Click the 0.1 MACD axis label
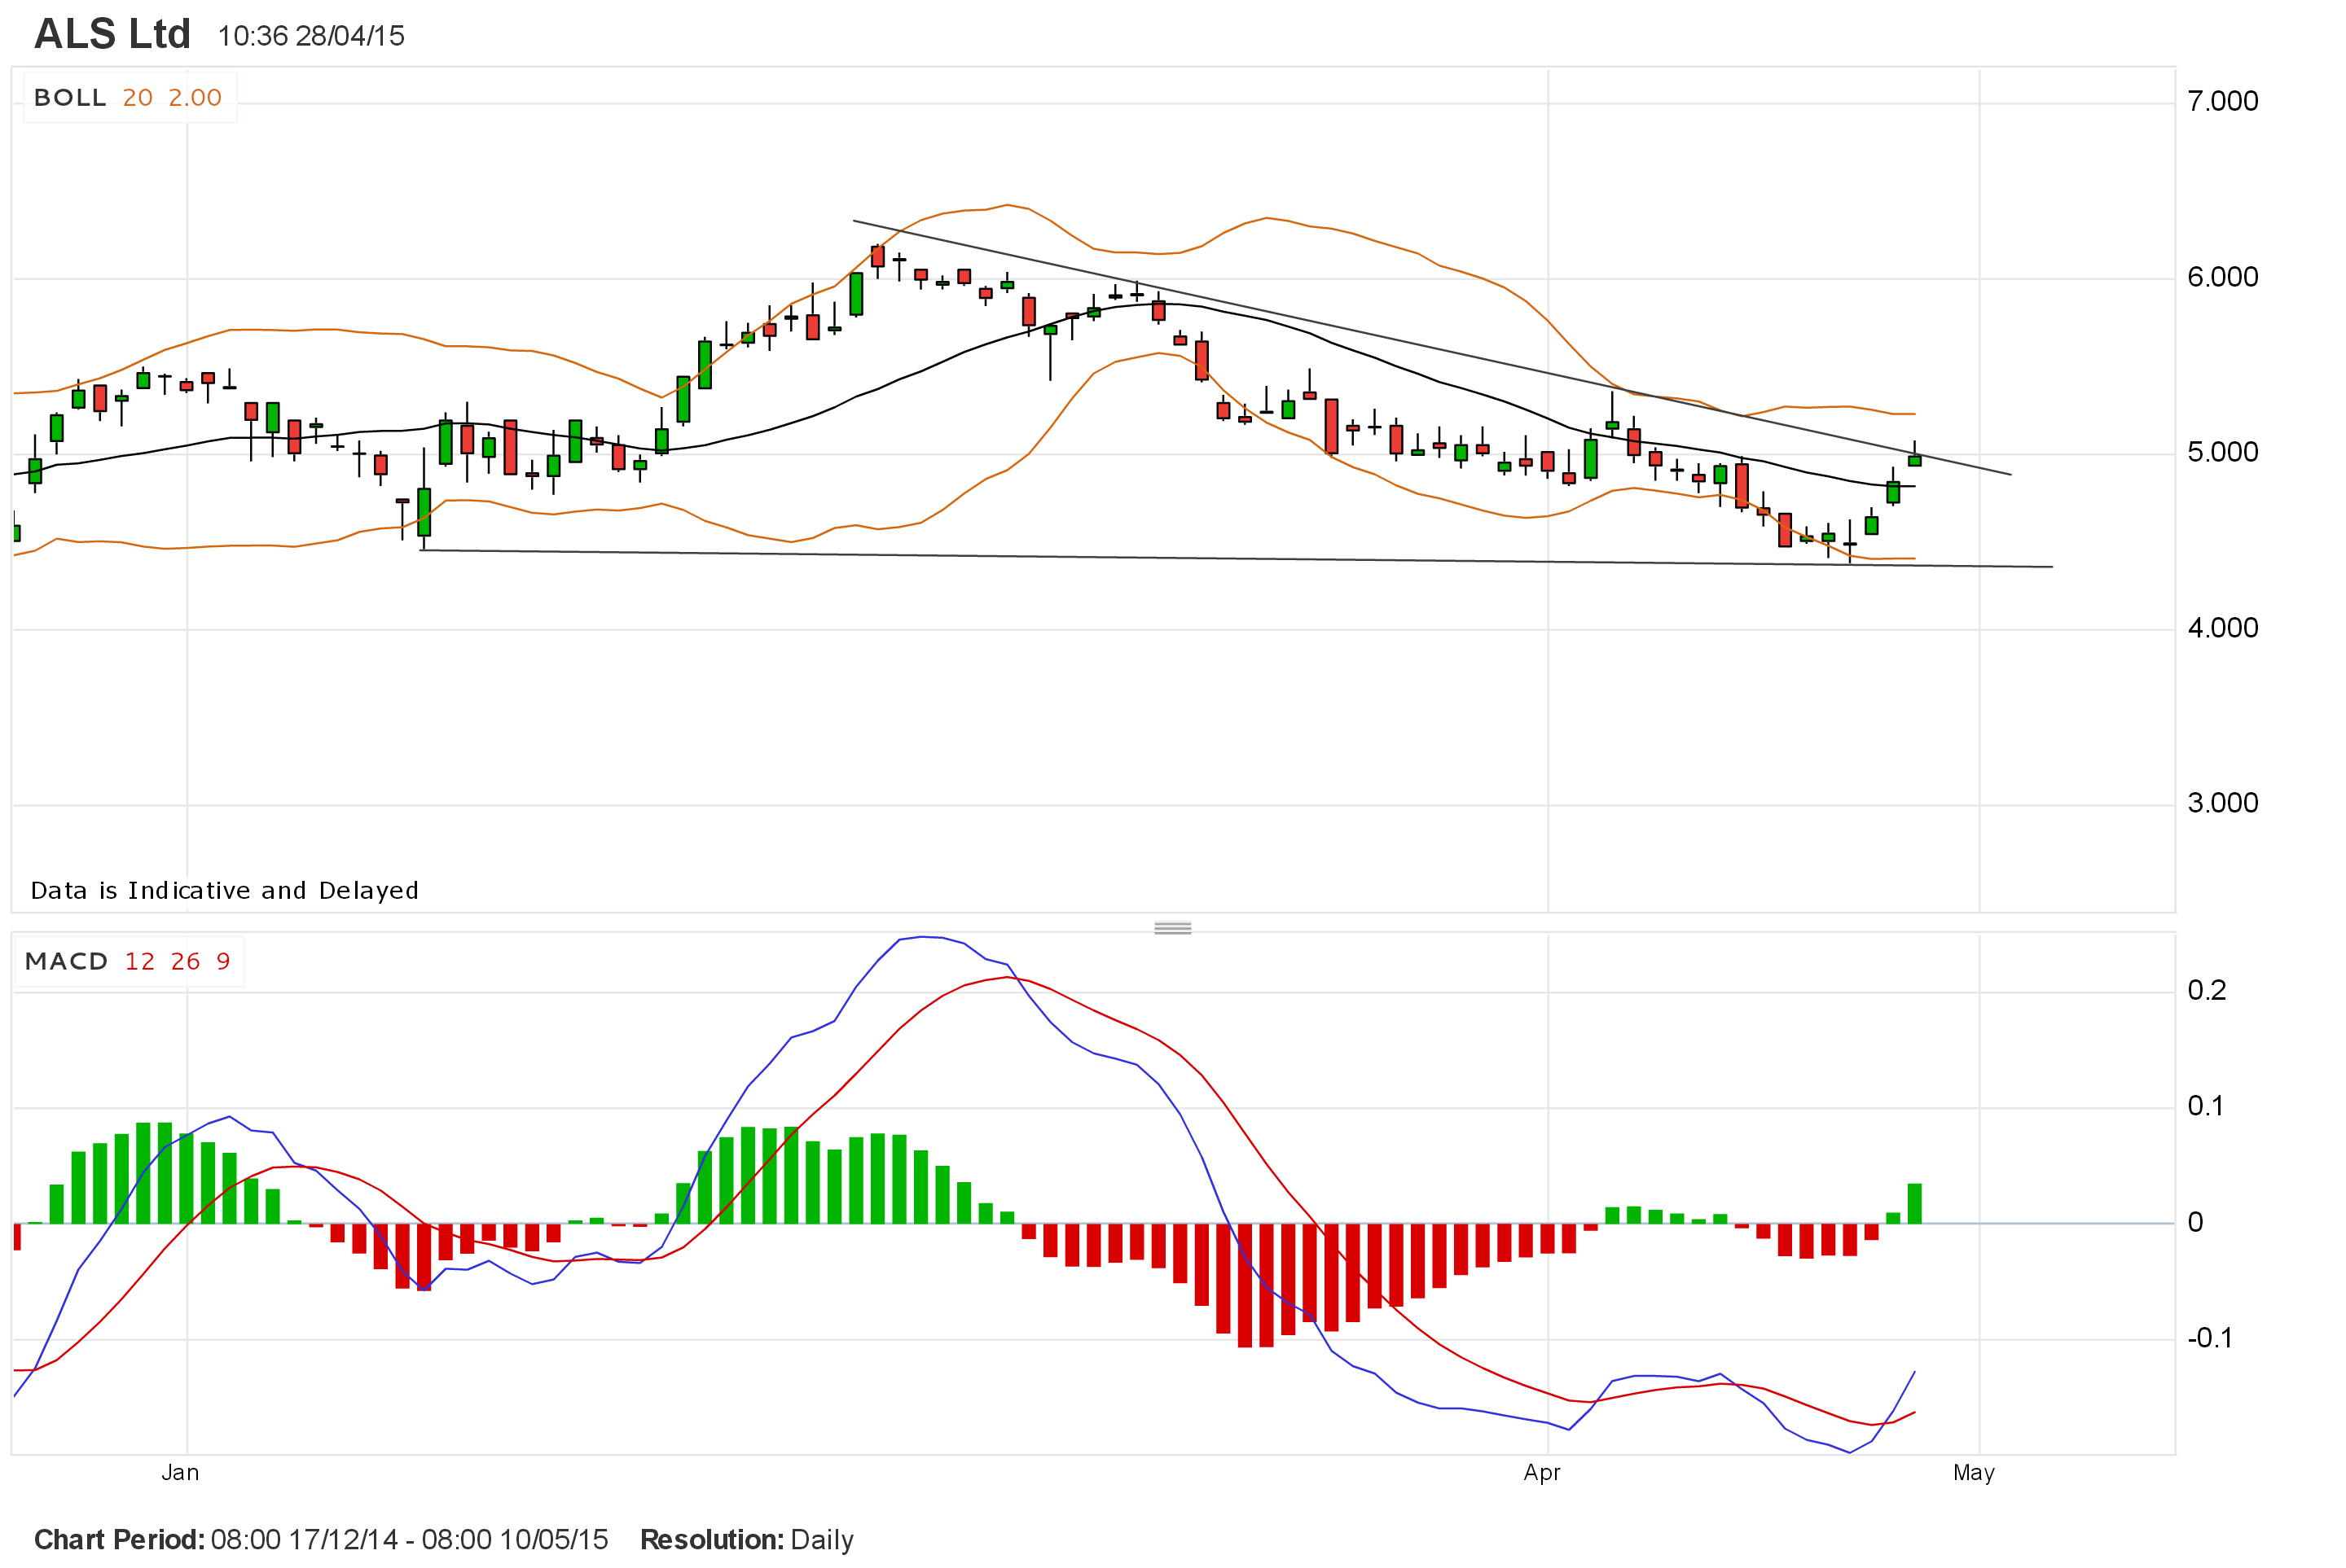Screen dimensions: 2346x1568 point(2206,1106)
